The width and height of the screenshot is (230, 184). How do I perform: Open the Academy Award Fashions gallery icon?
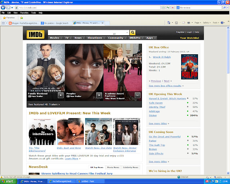pyautogui.click(x=138, y=95)
